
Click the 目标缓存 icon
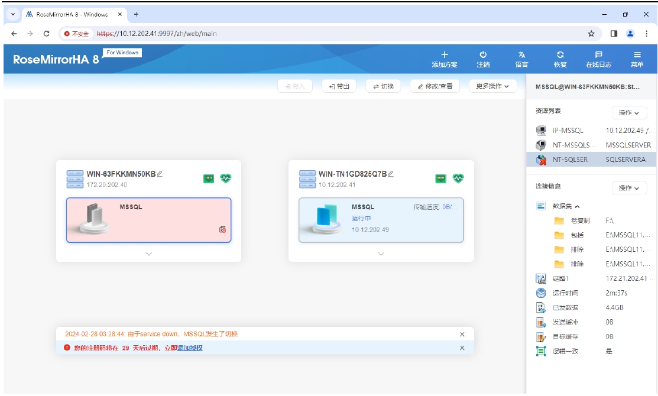(541, 336)
